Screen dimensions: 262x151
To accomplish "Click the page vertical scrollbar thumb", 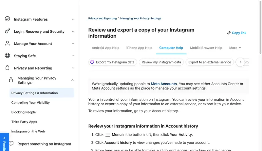I will 260,27.
